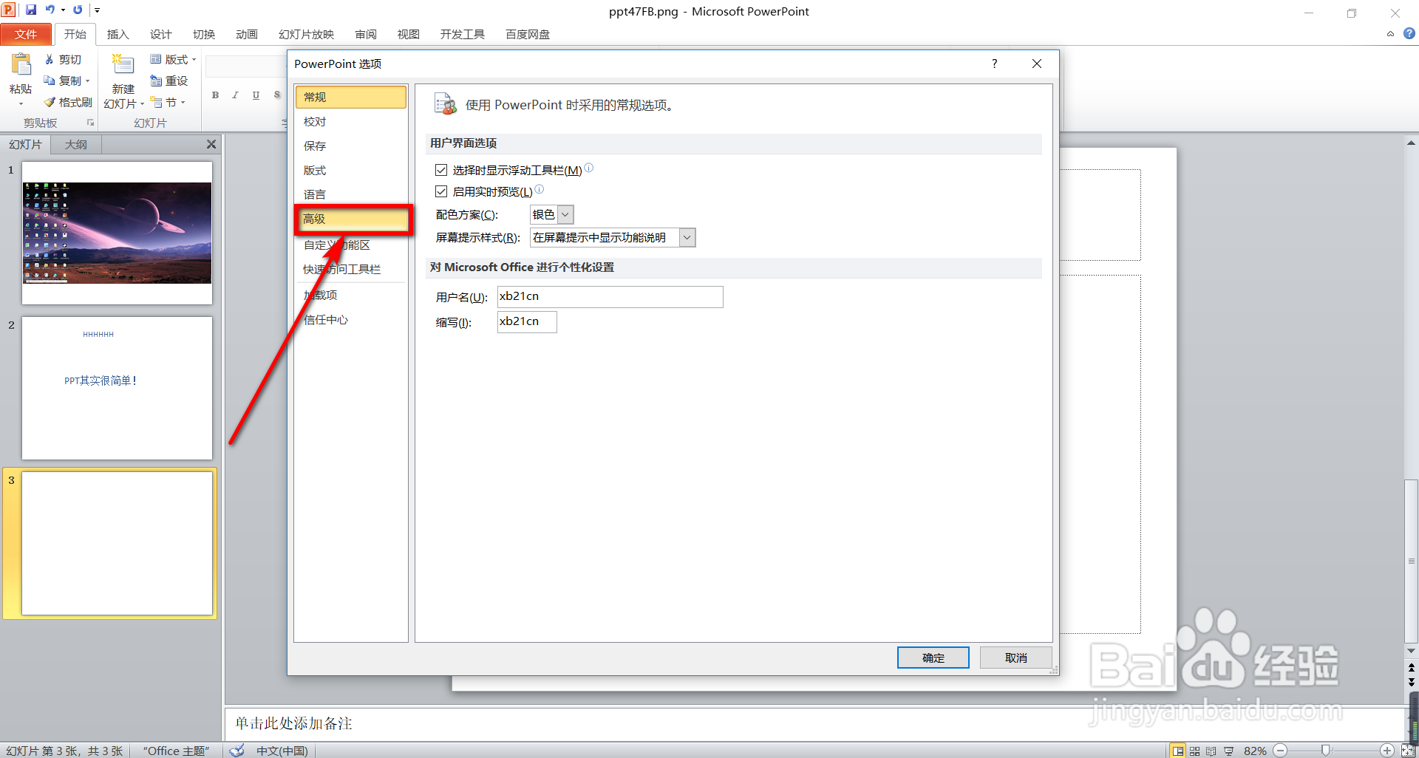1419x758 pixels.
Task: Open the Customize Quick Access Toolbar arrow
Action: click(x=97, y=10)
